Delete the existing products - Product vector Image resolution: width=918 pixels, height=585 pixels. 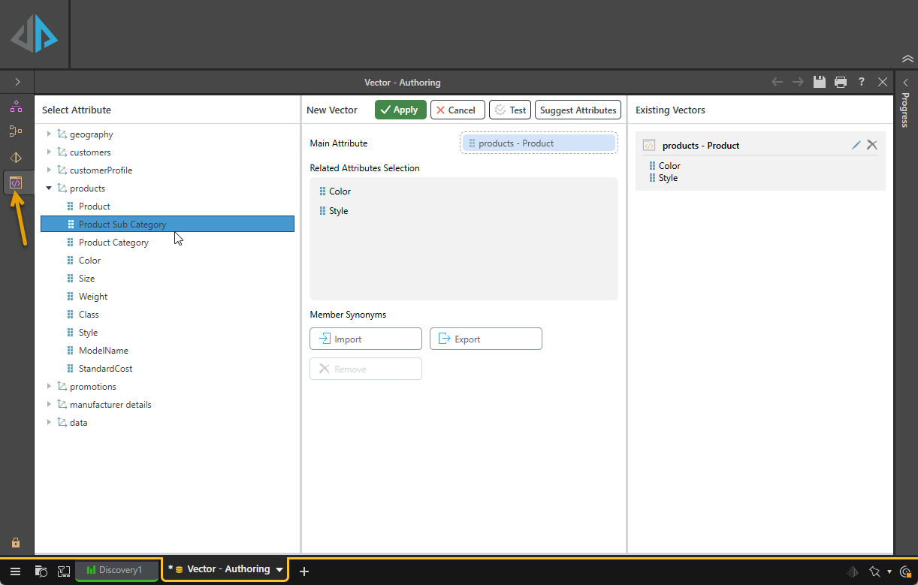point(872,145)
